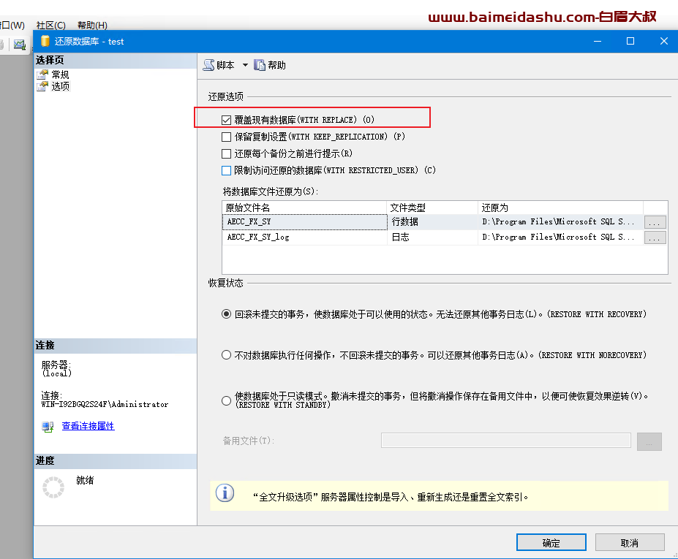Open the 脚本 dropdown arrow
Image resolution: width=678 pixels, height=559 pixels.
click(245, 65)
